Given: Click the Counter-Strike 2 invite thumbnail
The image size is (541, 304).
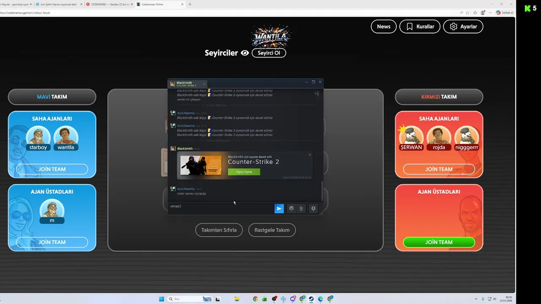Looking at the screenshot, I should [201, 166].
